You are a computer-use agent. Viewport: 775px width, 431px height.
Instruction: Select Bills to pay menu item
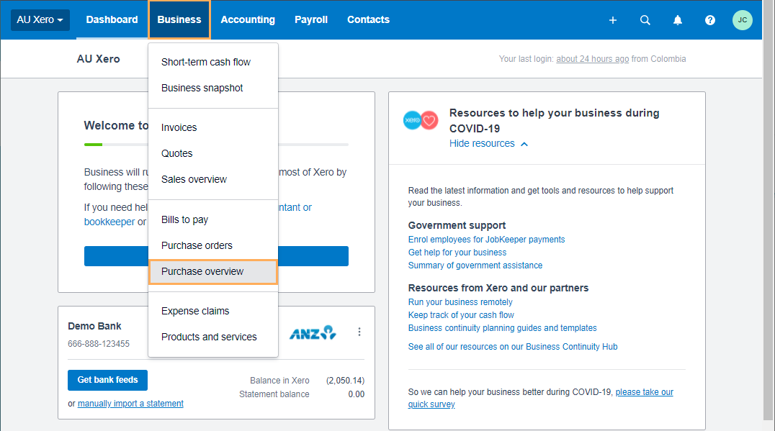point(213,219)
